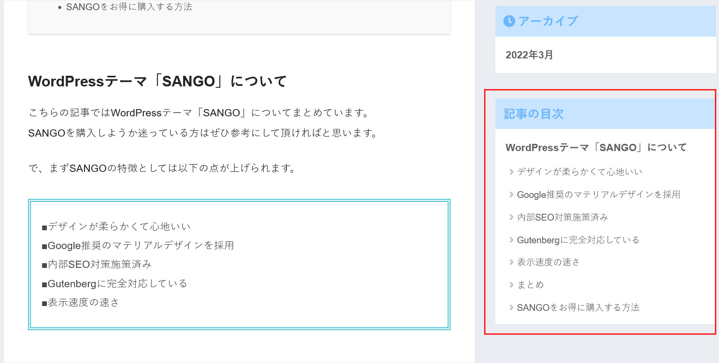Viewport: 719px width, 363px height.
Task: Click the bulleted SANGOをお得に購入する方法 link at top
Action: tap(129, 7)
